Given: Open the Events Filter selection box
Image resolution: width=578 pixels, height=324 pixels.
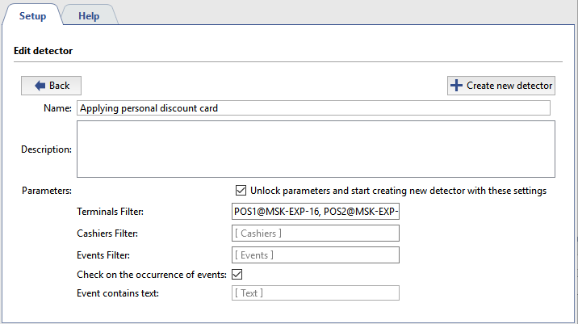Looking at the screenshot, I should point(315,255).
